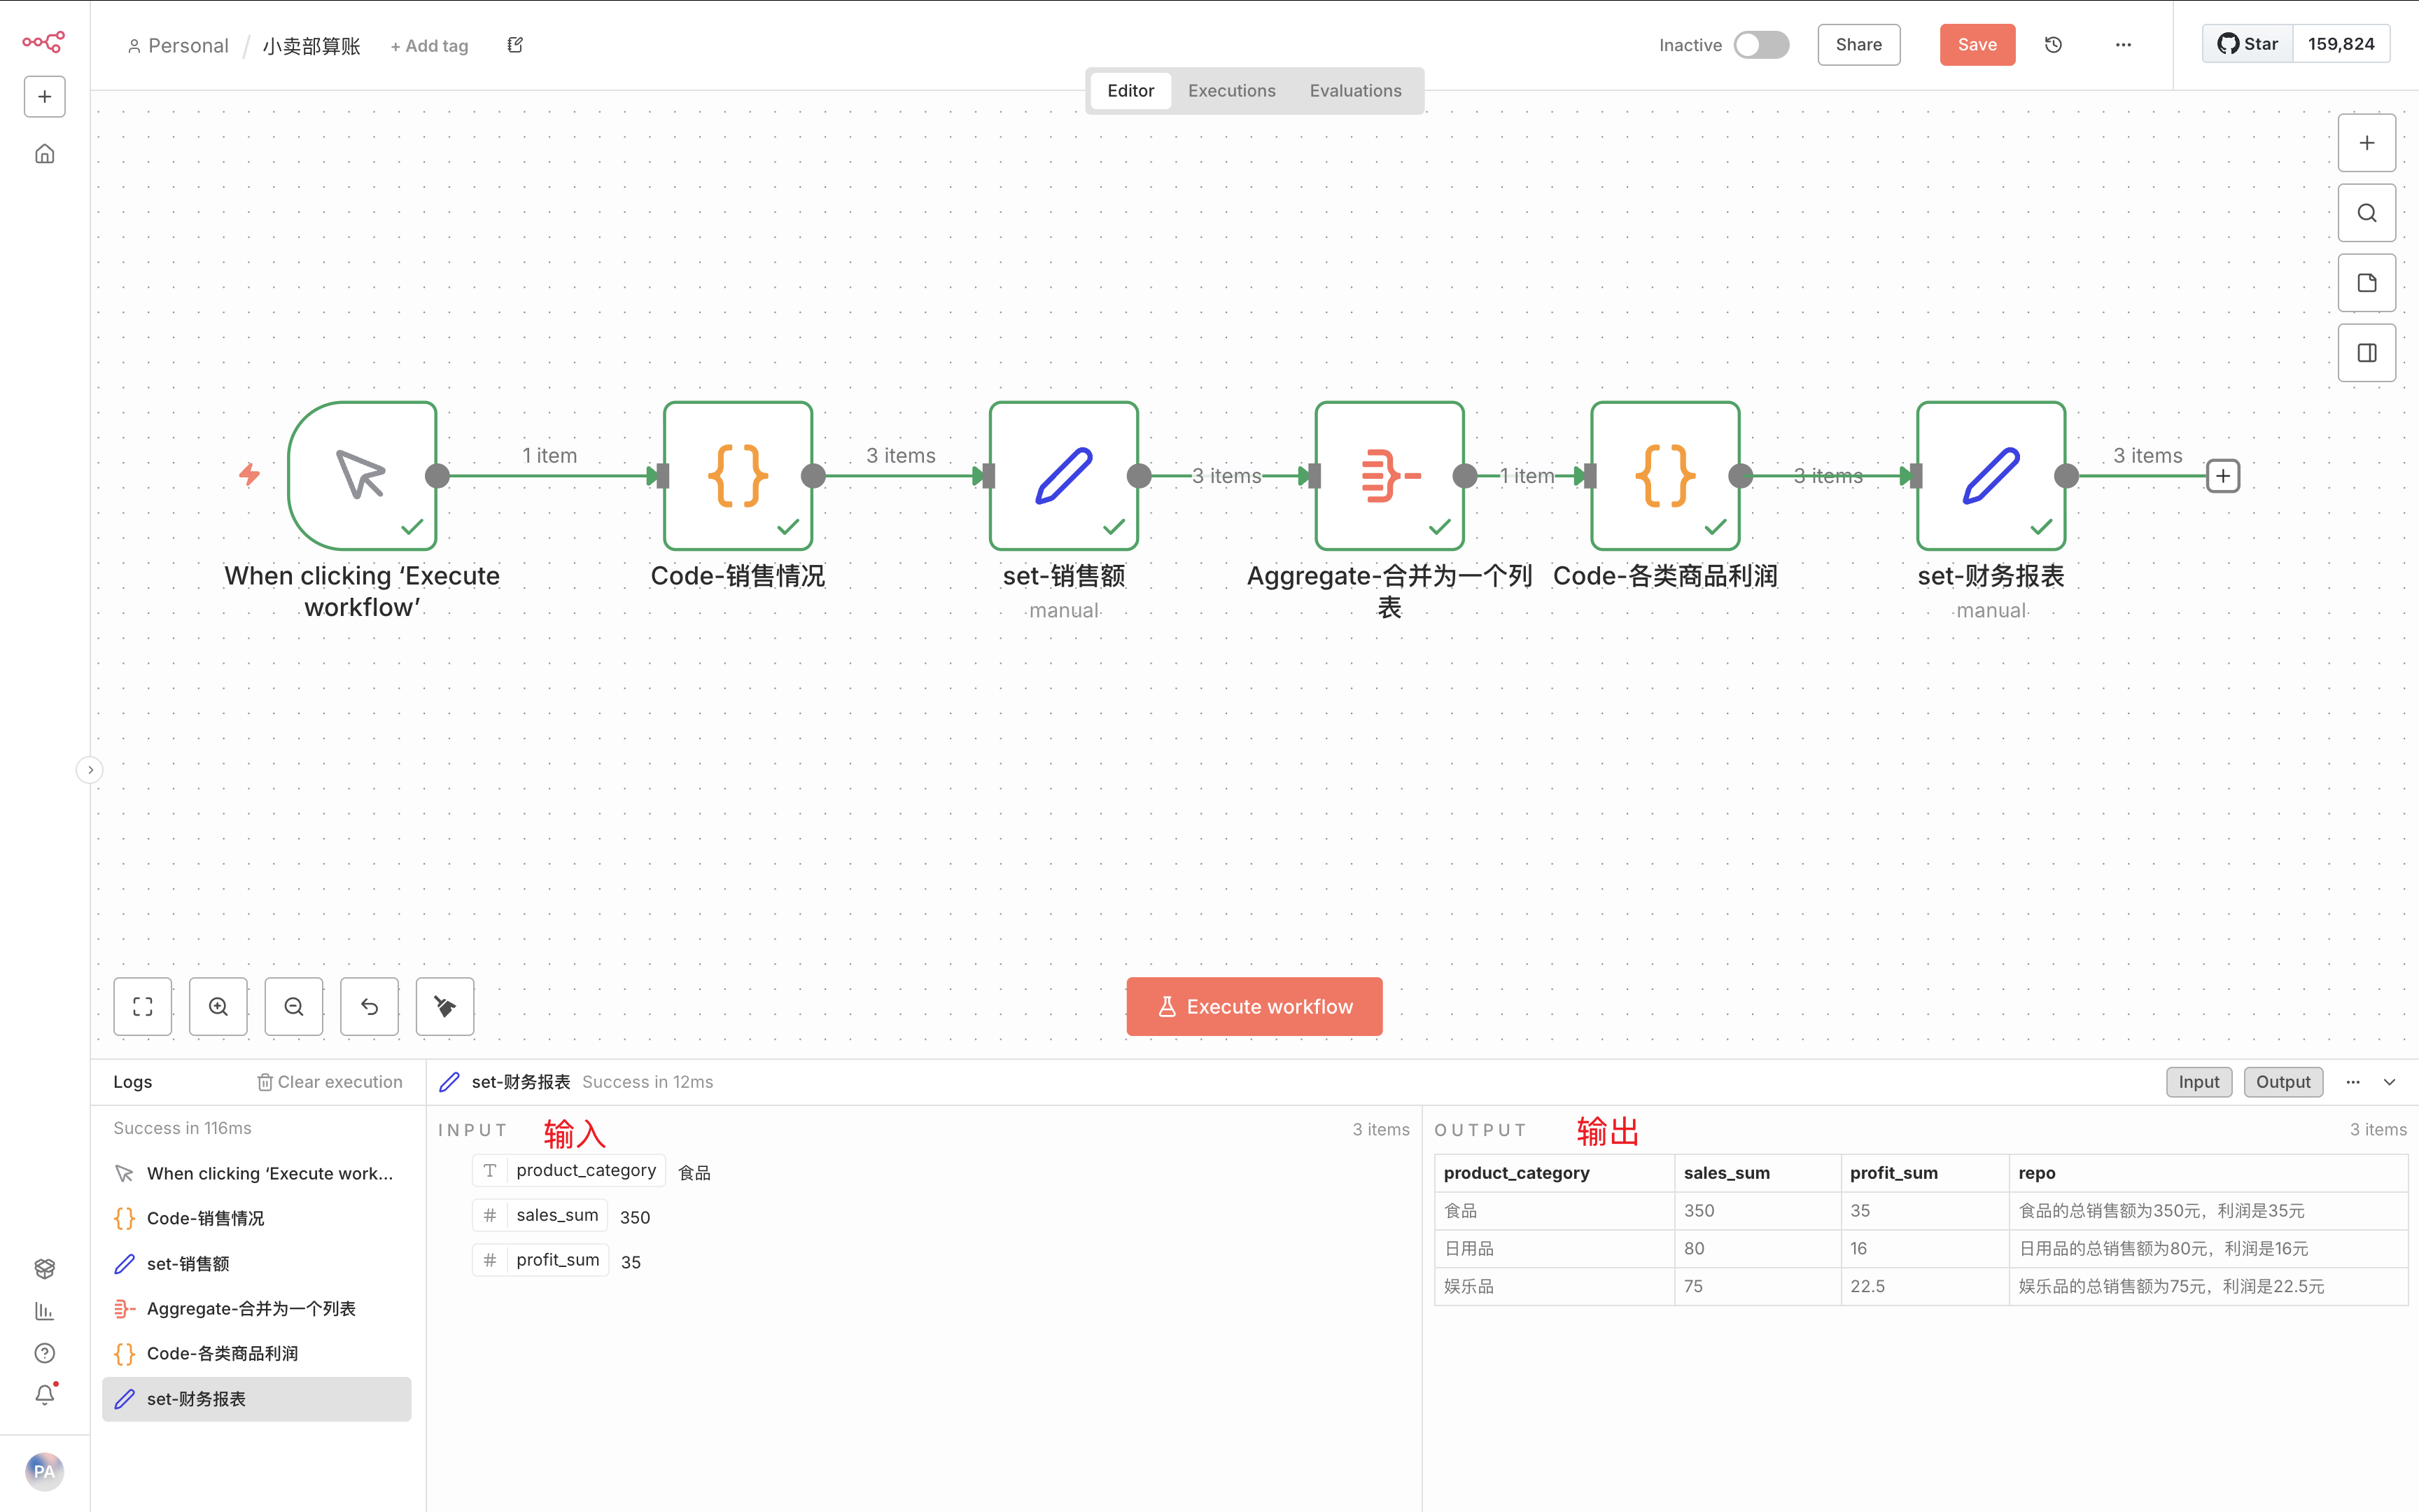Open workflow history clock icon
This screenshot has height=1512, width=2419.
click(2053, 45)
